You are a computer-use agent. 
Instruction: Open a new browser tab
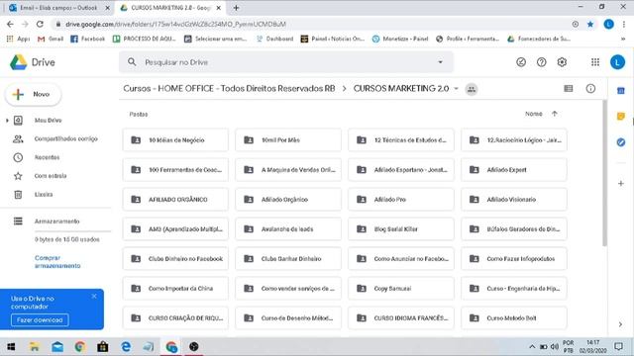(236, 8)
